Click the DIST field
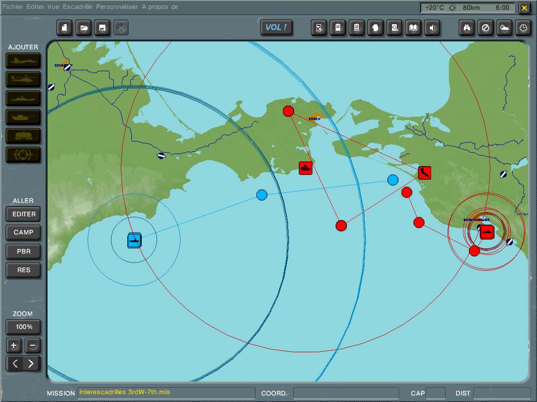Image resolution: width=537 pixels, height=402 pixels. [x=502, y=393]
